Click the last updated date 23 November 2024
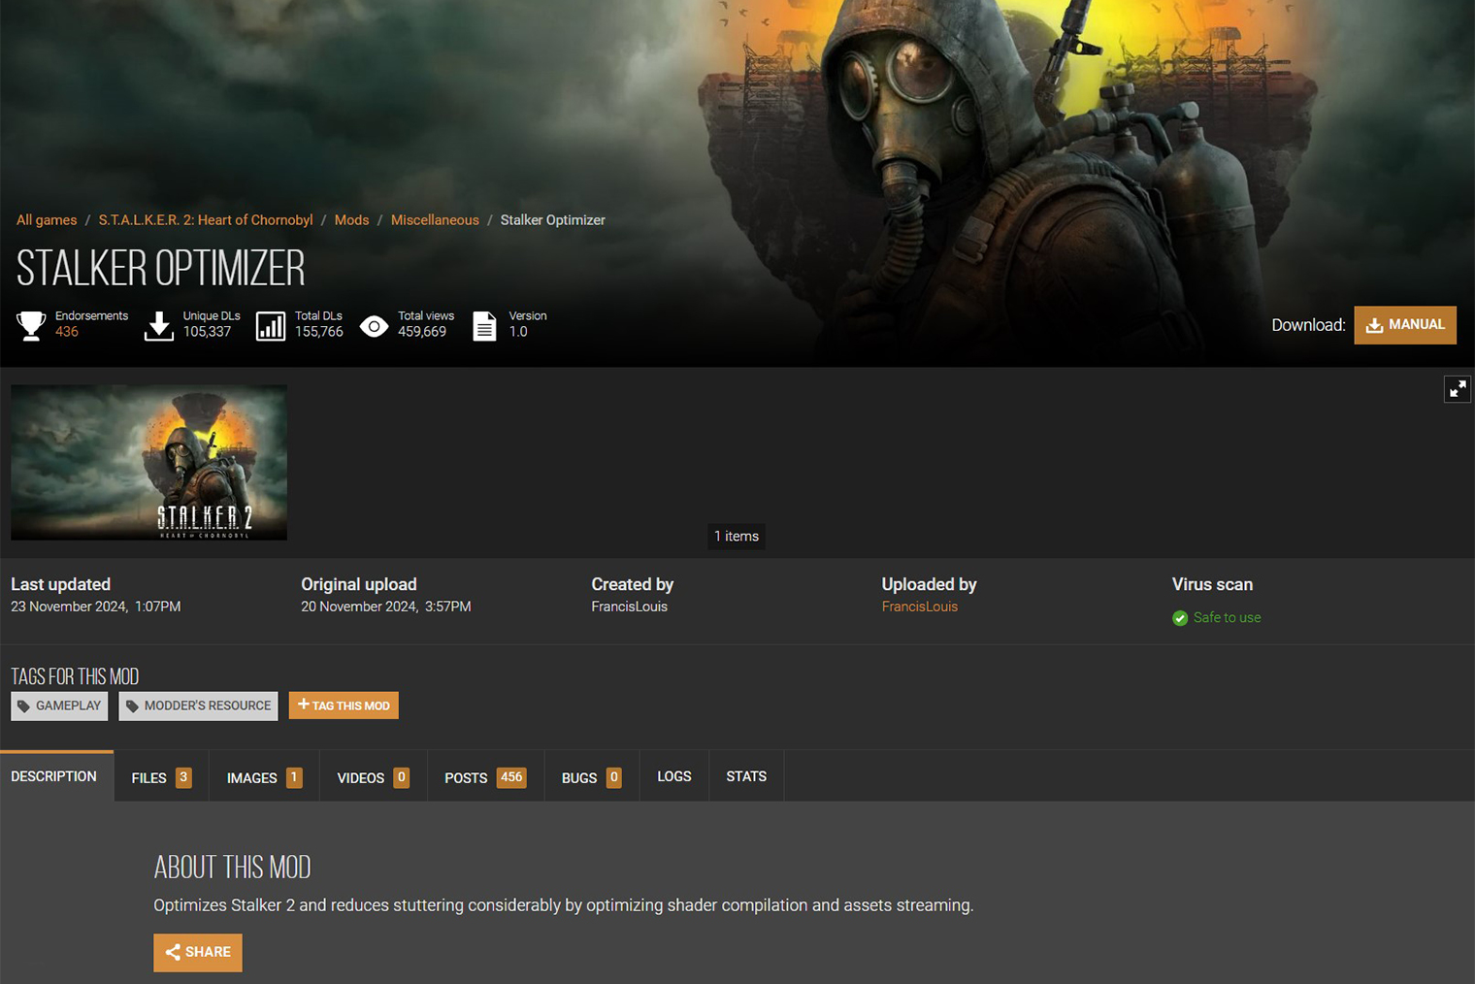The image size is (1475, 984). (95, 607)
